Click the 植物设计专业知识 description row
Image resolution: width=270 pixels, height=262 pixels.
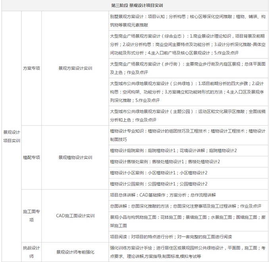[x=188, y=135]
